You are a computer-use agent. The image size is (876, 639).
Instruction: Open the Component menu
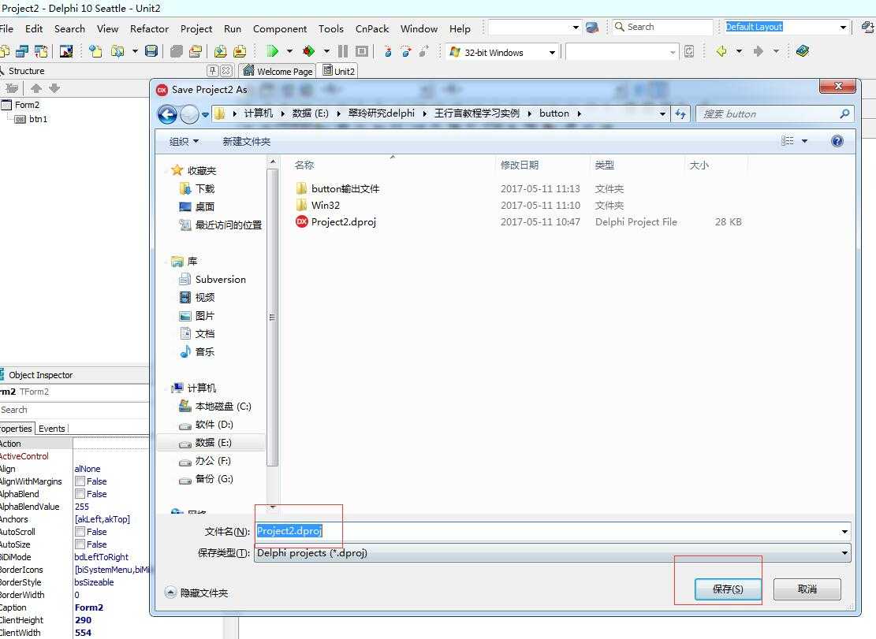[x=280, y=28]
